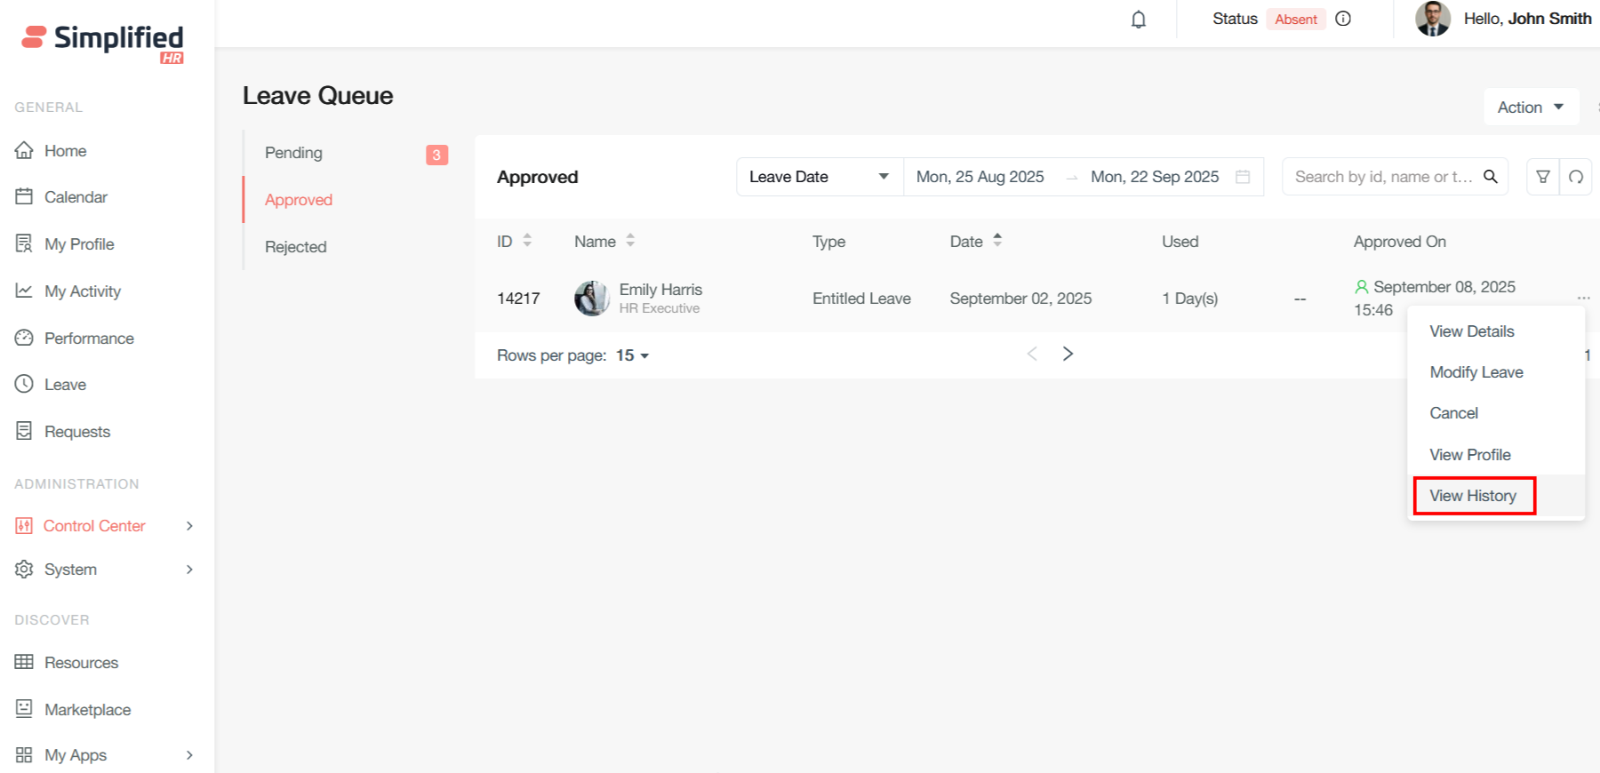The width and height of the screenshot is (1600, 773).
Task: Click the status info icon
Action: tap(1343, 19)
